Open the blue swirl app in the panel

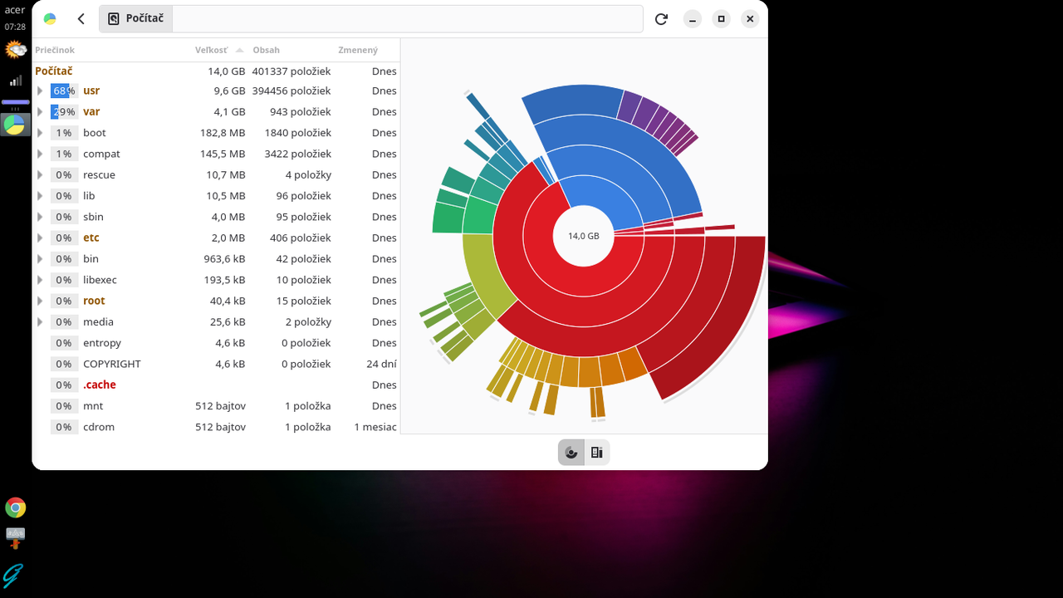(x=13, y=575)
